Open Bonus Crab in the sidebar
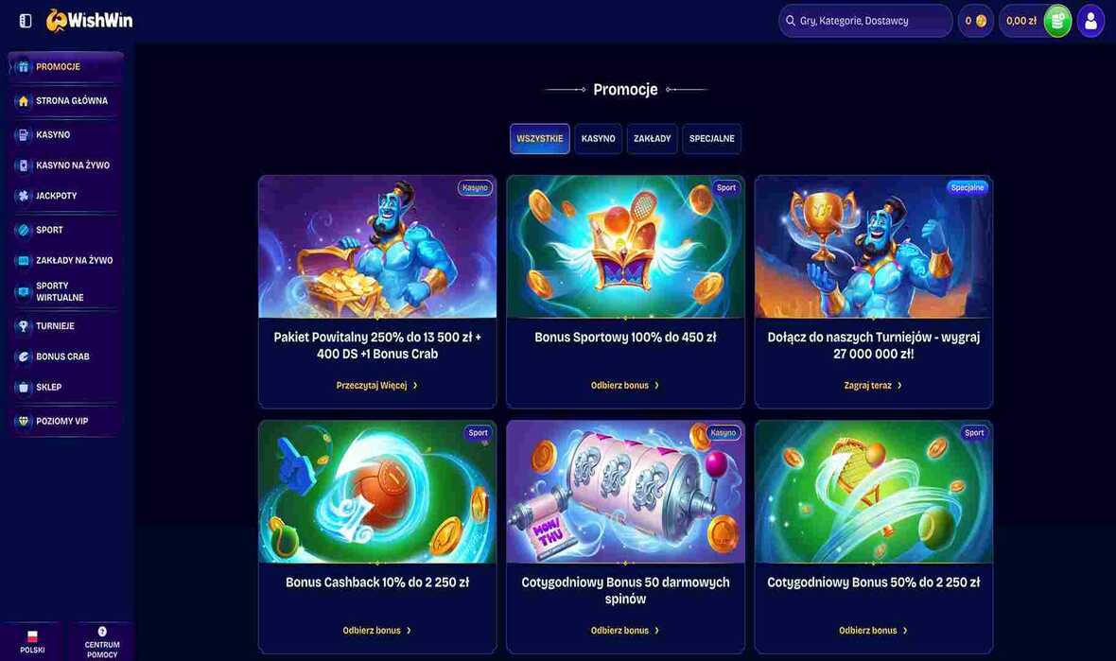The width and height of the screenshot is (1116, 661). pos(64,357)
